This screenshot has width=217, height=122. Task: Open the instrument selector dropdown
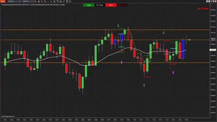(x=14, y=1)
